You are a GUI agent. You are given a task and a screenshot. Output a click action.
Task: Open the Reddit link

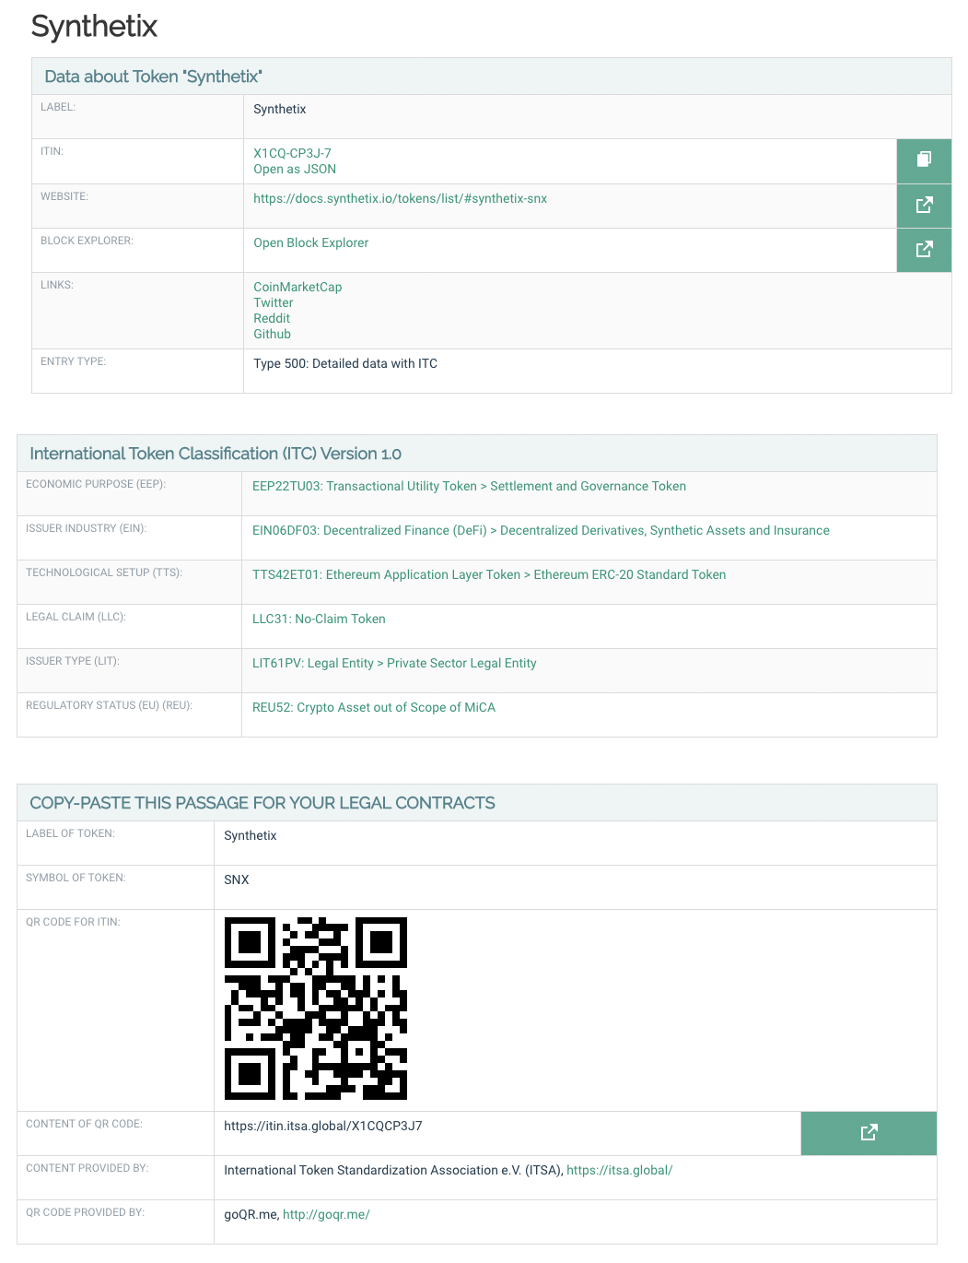coord(272,318)
